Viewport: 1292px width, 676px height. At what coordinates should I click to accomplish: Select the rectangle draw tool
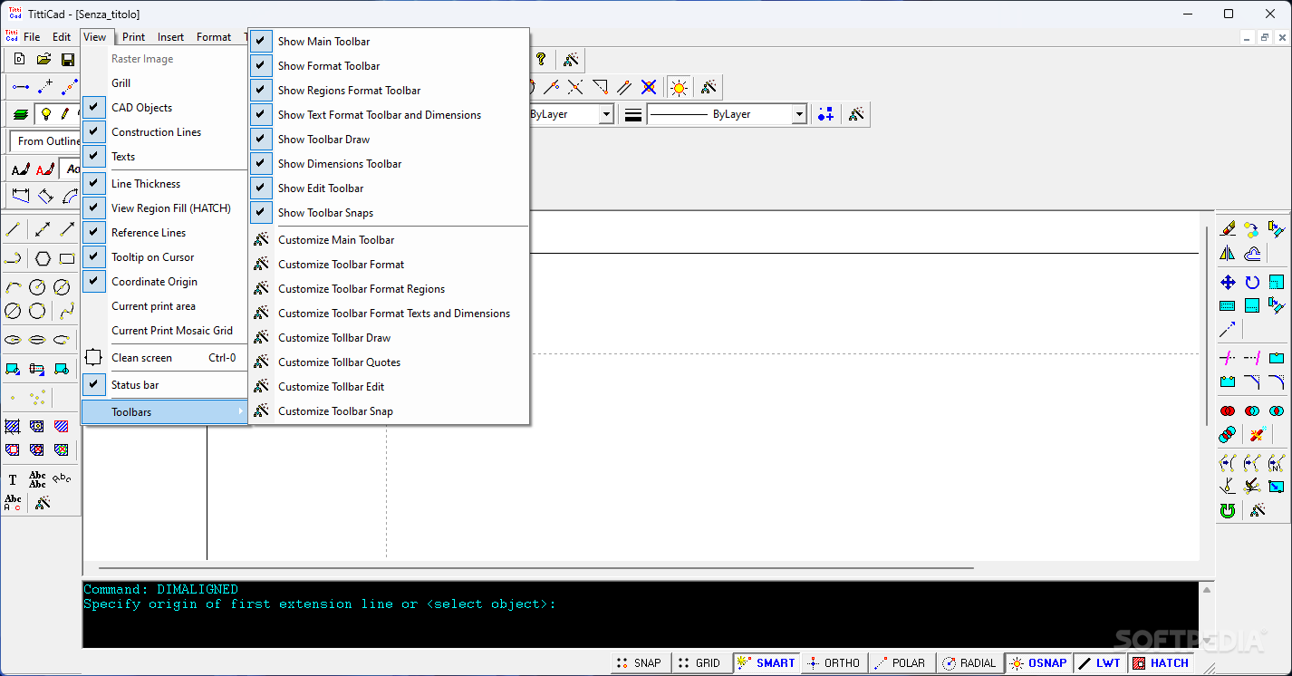(67, 258)
